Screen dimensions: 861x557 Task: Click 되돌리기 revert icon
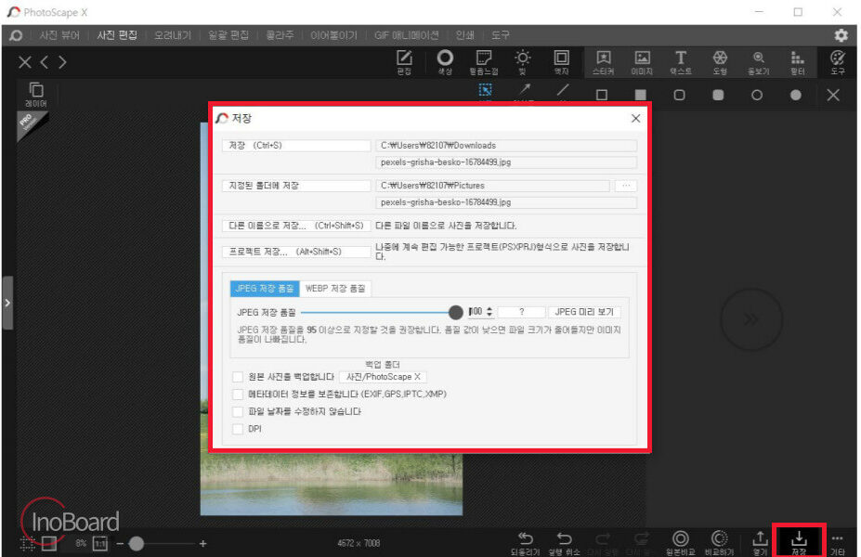pyautogui.click(x=525, y=543)
